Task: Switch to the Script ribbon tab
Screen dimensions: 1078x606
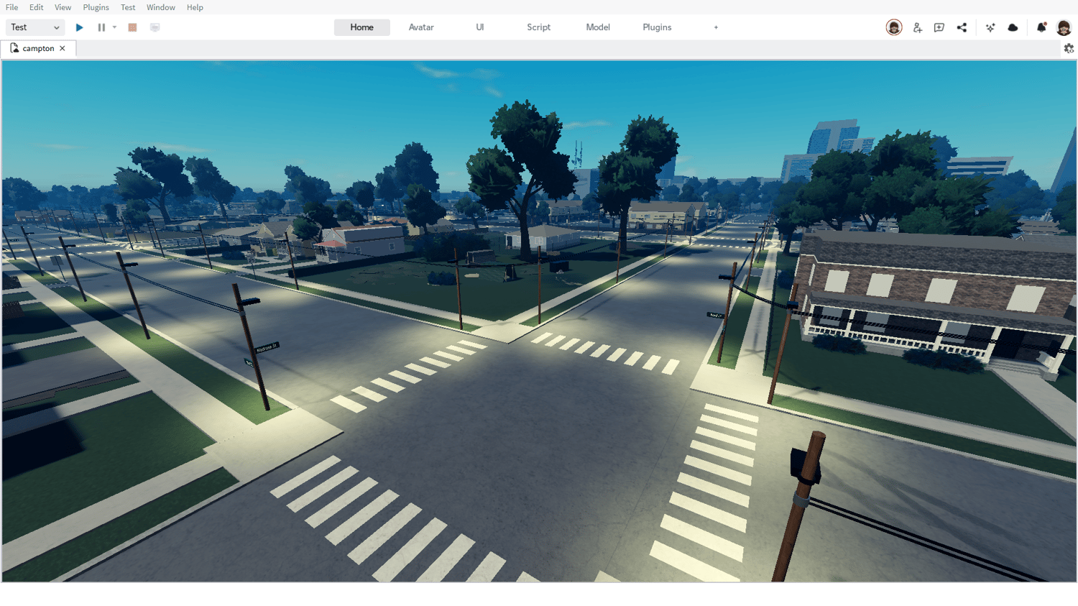Action: [538, 27]
